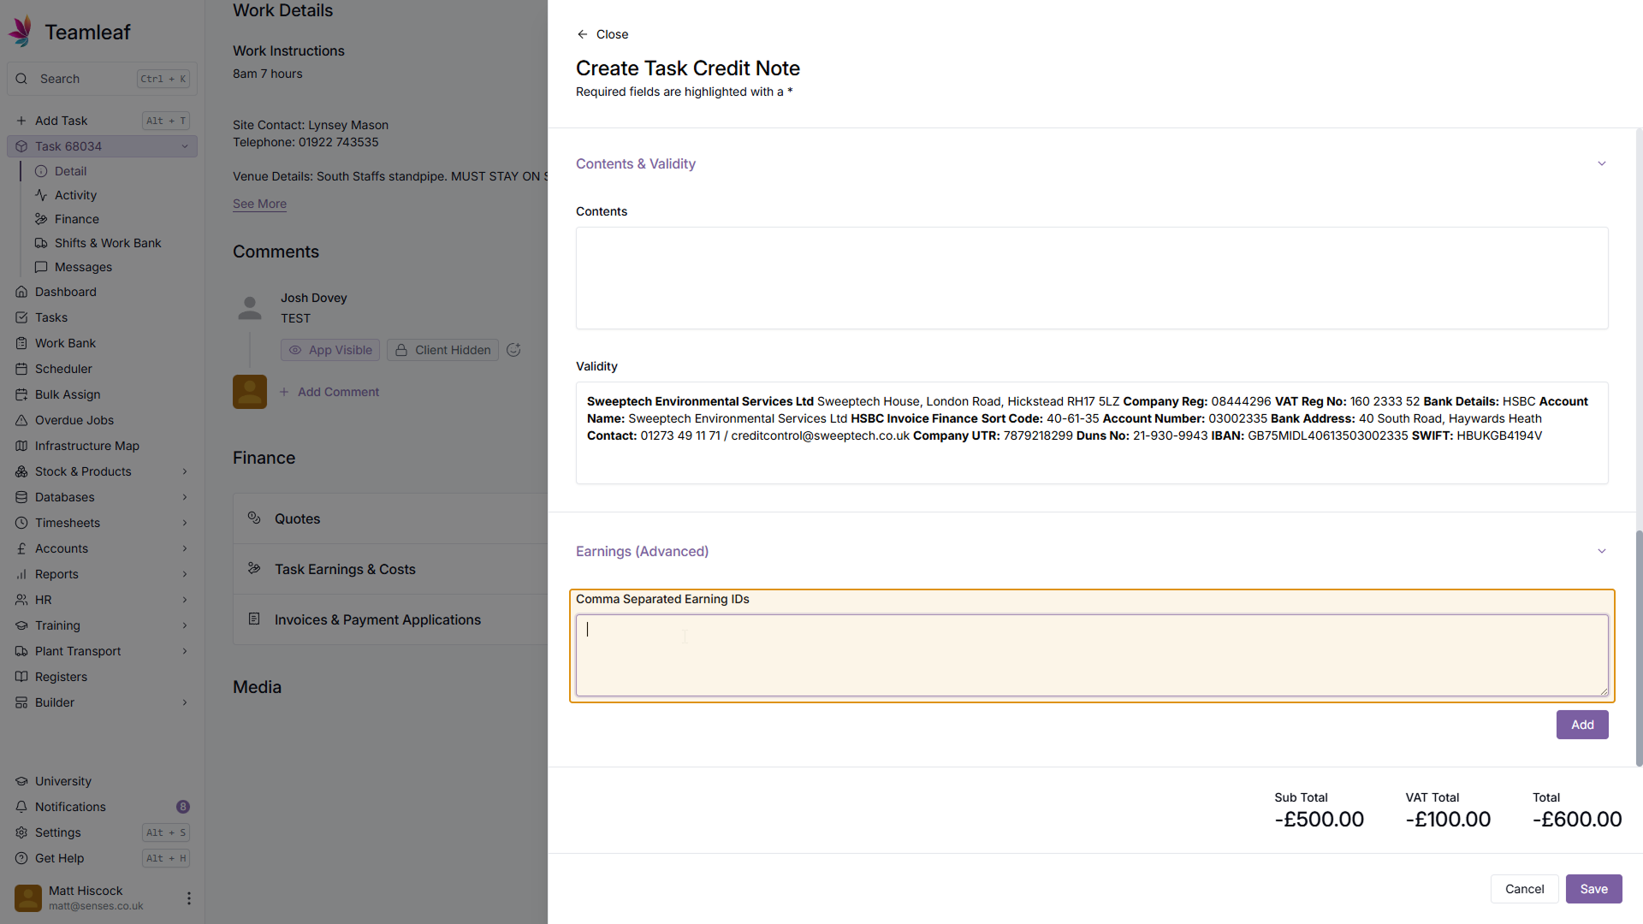Viewport: 1643px width, 924px height.
Task: Open the Scheduler calendar icon
Action: click(21, 369)
